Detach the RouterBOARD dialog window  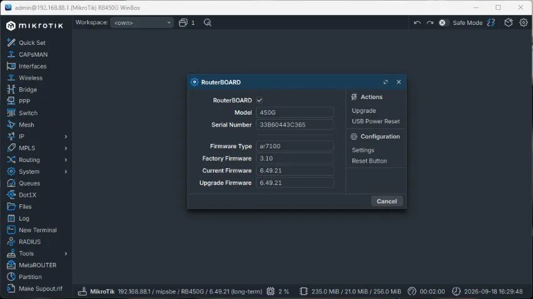pyautogui.click(x=385, y=82)
